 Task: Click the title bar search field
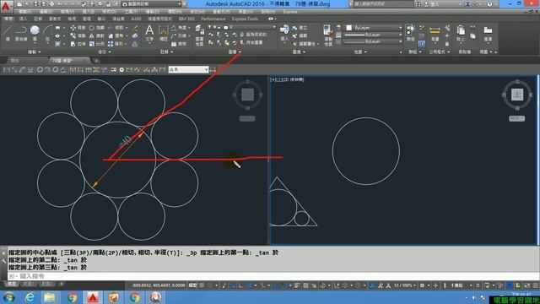click(x=382, y=4)
